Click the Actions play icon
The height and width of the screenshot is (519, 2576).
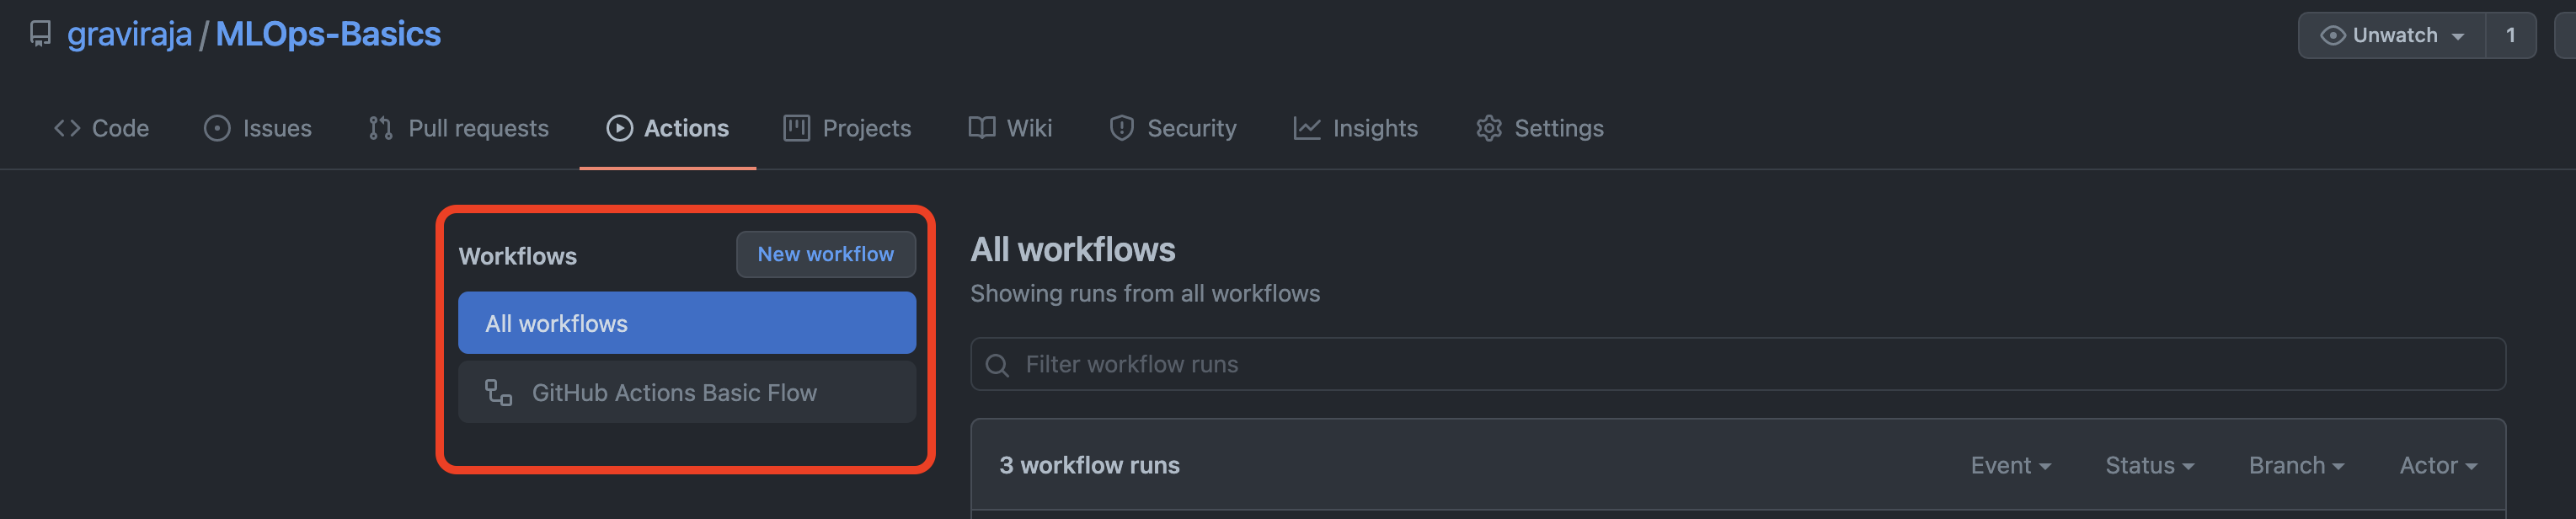click(619, 128)
